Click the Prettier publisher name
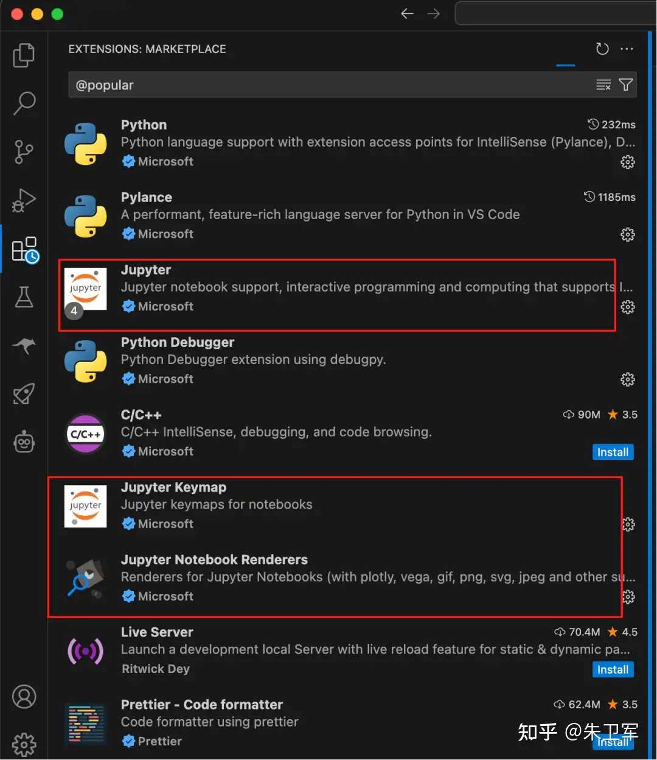Viewport: 657px width, 760px height. tap(159, 741)
